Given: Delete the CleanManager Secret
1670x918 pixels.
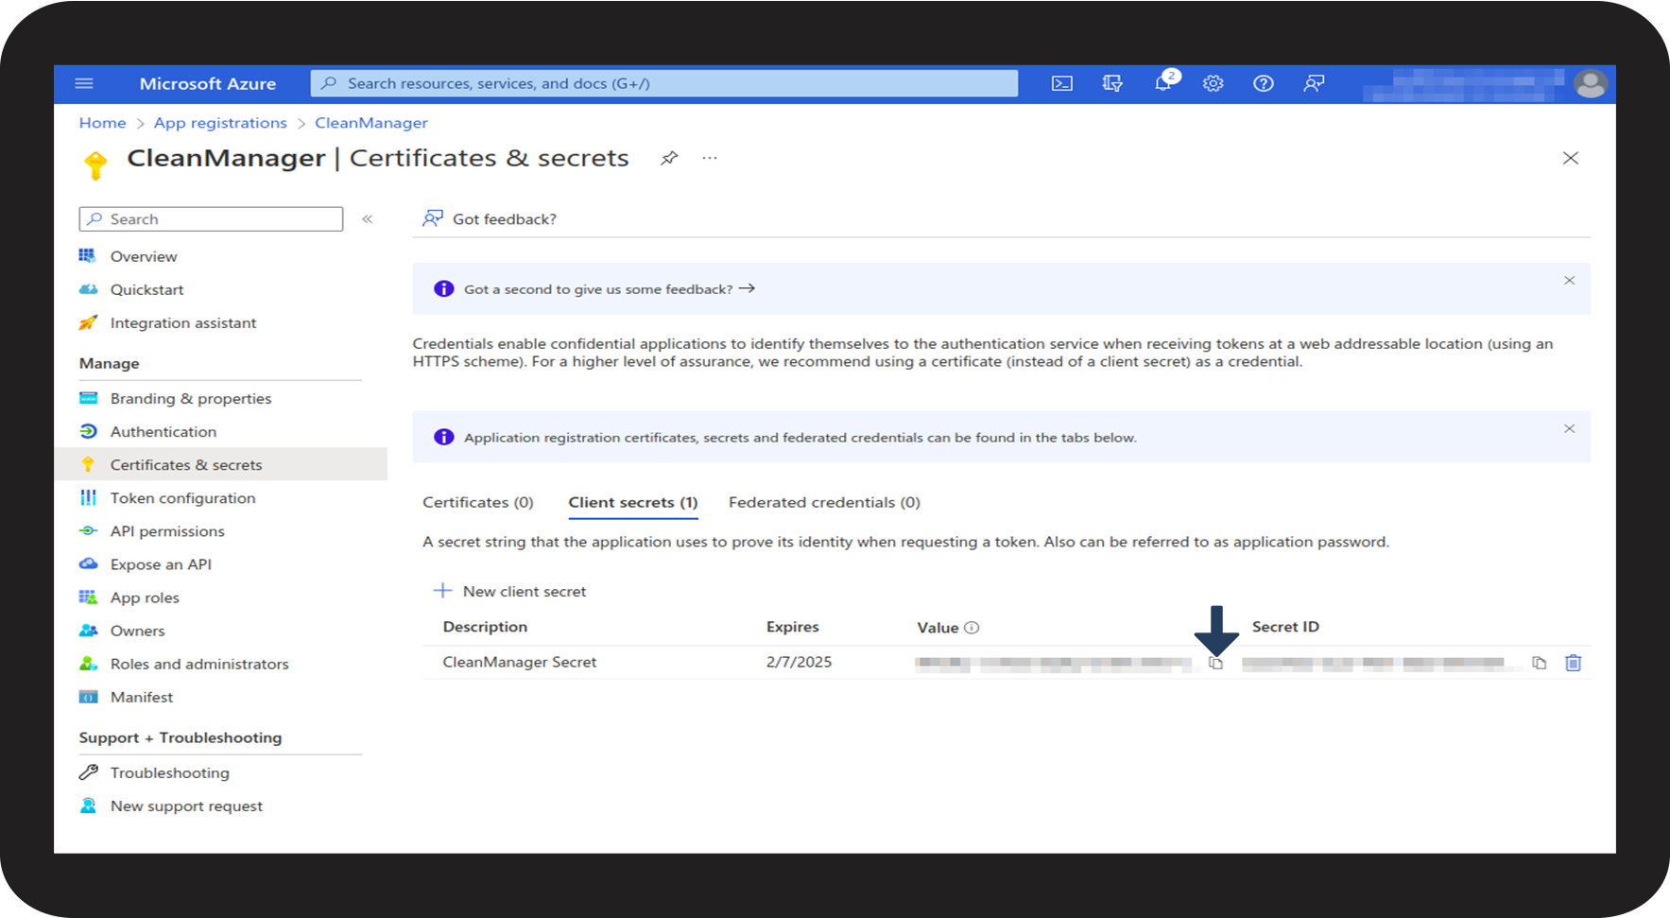Looking at the screenshot, I should (1573, 663).
